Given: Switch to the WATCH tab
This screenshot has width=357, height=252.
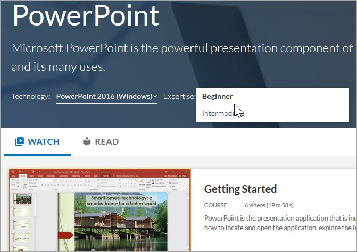Looking at the screenshot, I should pos(37,142).
